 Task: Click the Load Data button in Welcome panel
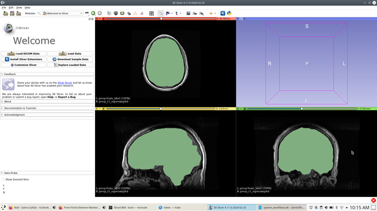[70, 53]
